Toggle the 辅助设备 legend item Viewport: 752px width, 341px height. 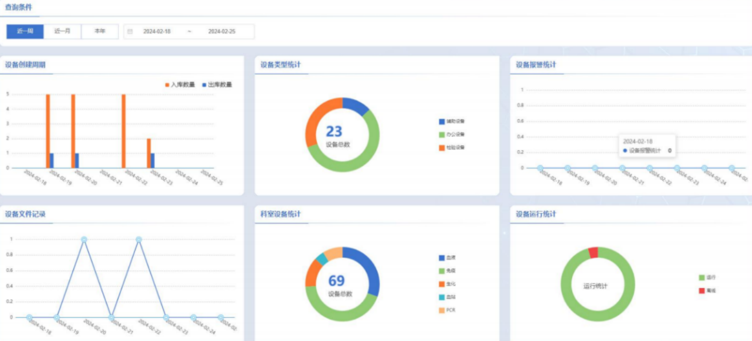coord(452,122)
